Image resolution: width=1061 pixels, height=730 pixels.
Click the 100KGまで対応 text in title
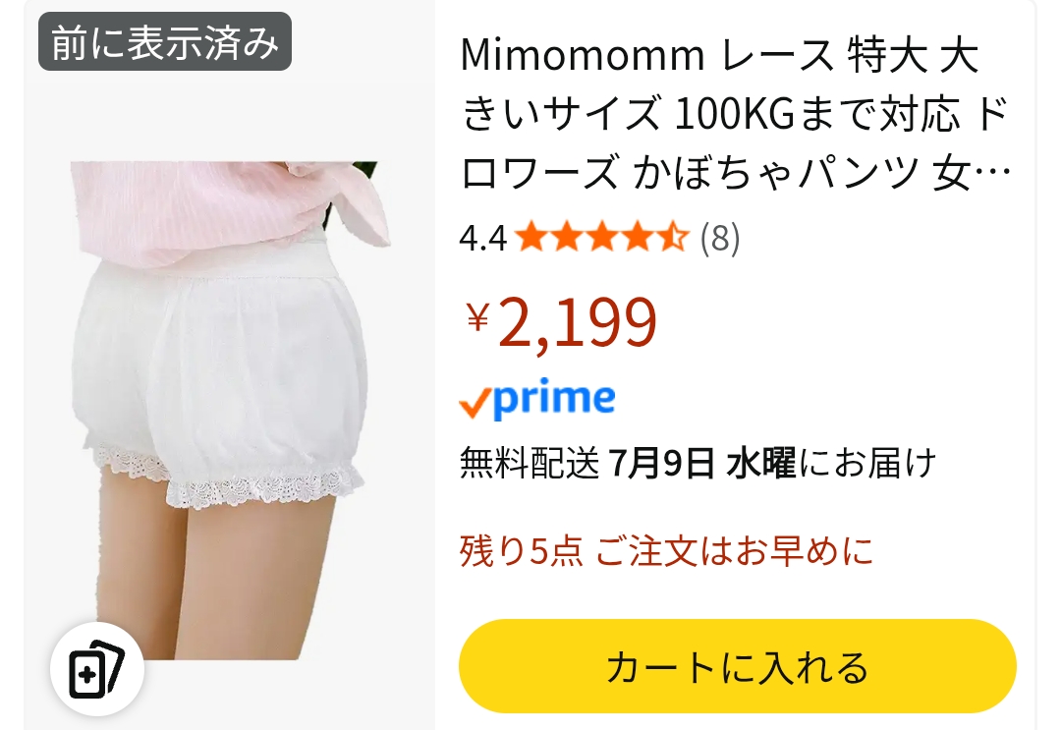(817, 114)
